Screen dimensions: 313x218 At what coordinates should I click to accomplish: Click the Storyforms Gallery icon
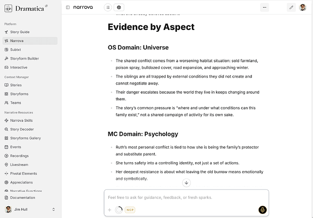[x=6, y=138]
